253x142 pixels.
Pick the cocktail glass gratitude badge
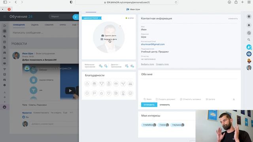point(123,84)
